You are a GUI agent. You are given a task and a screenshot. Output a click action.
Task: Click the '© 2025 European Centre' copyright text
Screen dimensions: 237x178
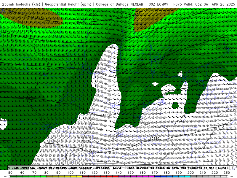click(28, 168)
